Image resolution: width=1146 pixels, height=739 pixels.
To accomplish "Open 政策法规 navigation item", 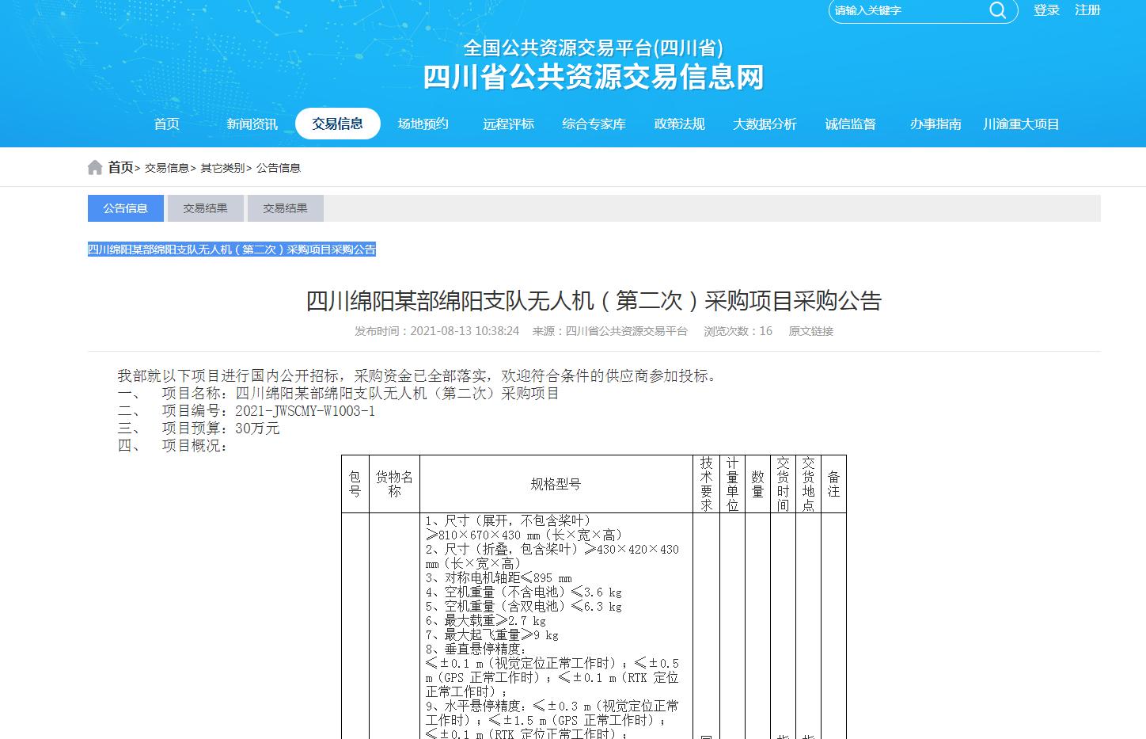I will click(x=679, y=124).
